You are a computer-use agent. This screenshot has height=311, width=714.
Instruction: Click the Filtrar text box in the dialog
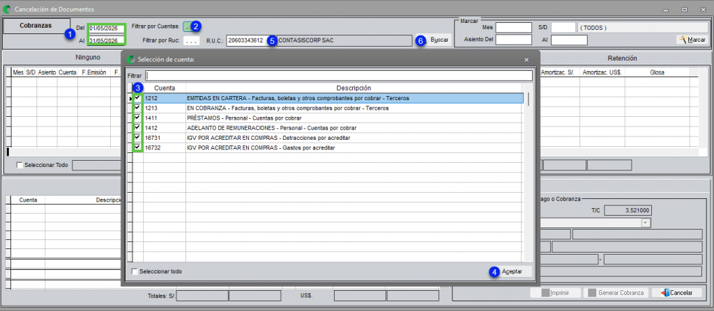[x=338, y=75]
